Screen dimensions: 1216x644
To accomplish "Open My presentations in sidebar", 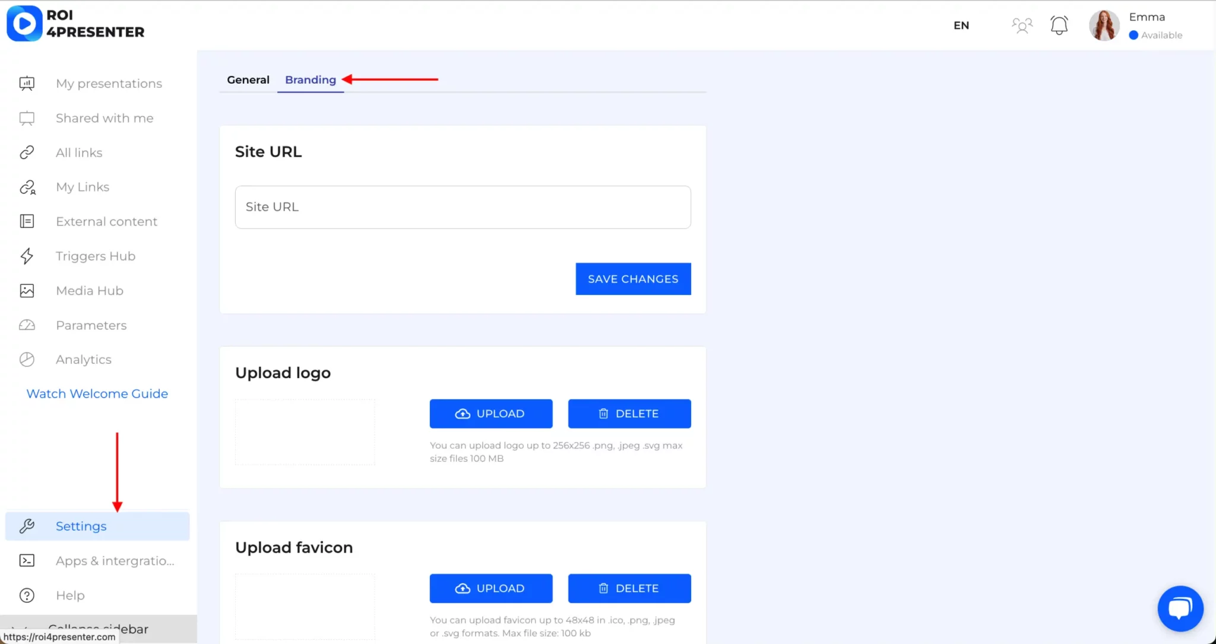I will tap(109, 84).
